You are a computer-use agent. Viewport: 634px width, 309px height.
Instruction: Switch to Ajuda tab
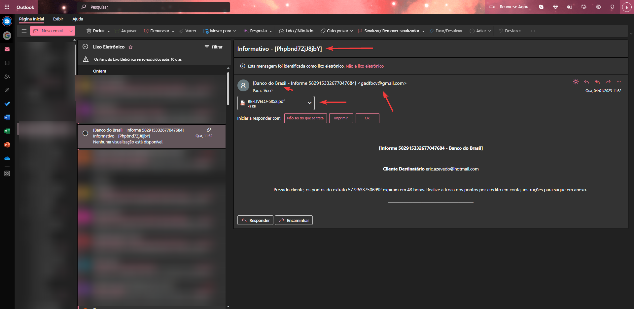pyautogui.click(x=78, y=19)
